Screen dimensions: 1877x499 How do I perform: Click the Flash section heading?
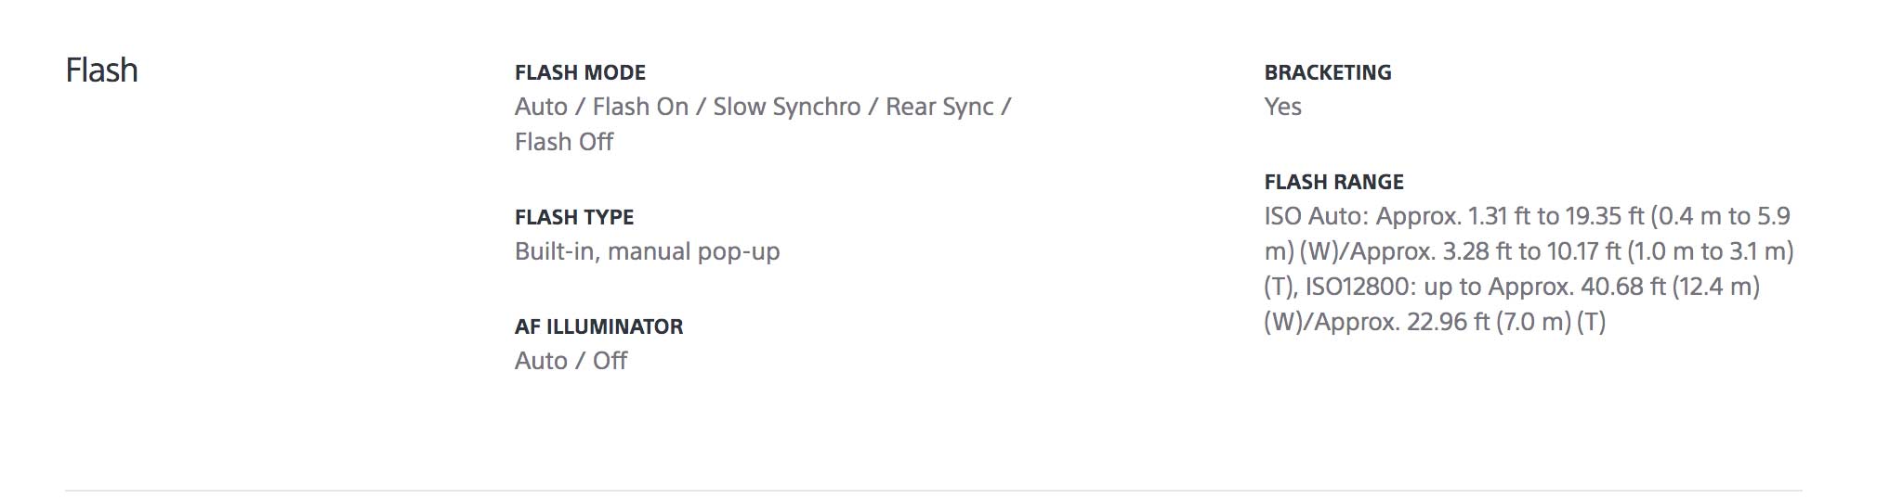(101, 70)
